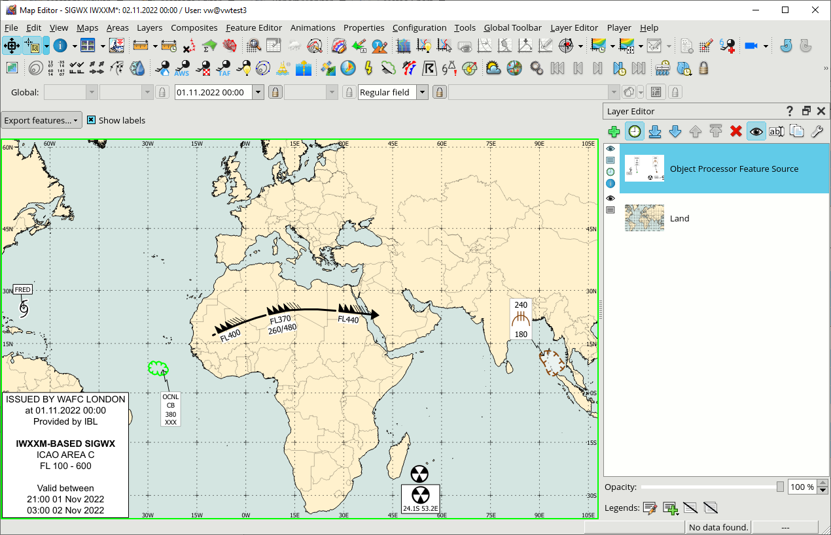Click the red X delete layer icon
The height and width of the screenshot is (535, 831).
point(735,131)
